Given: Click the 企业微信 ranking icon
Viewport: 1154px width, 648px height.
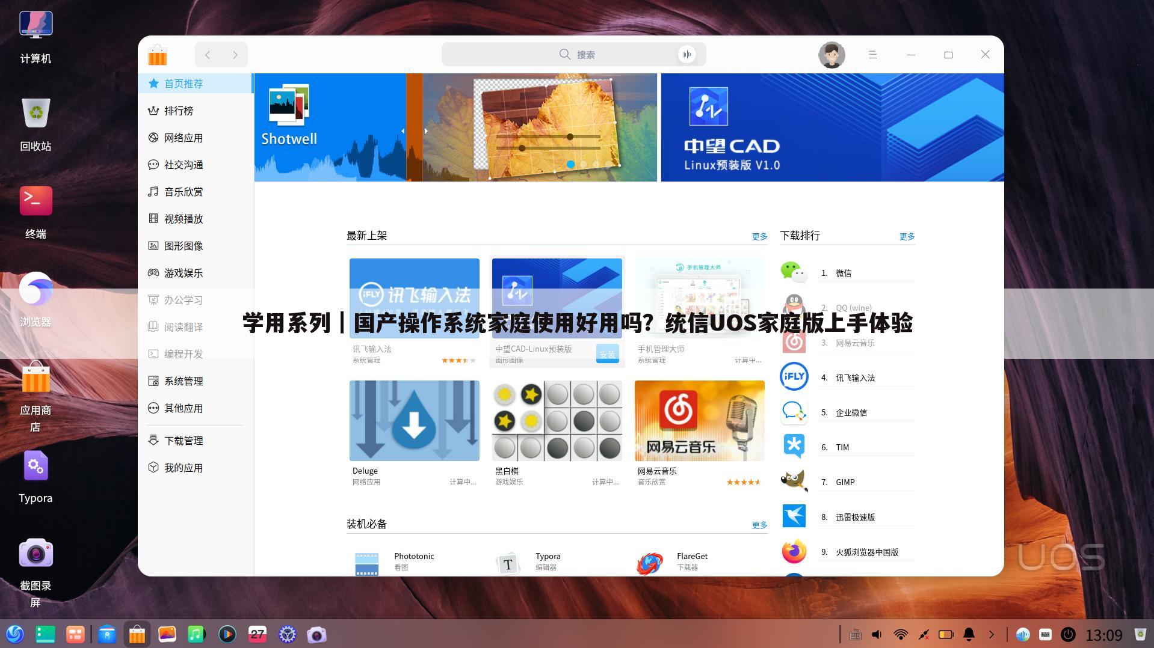Looking at the screenshot, I should [794, 412].
